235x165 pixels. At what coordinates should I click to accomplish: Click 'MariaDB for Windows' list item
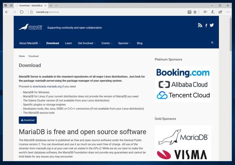point(36,92)
